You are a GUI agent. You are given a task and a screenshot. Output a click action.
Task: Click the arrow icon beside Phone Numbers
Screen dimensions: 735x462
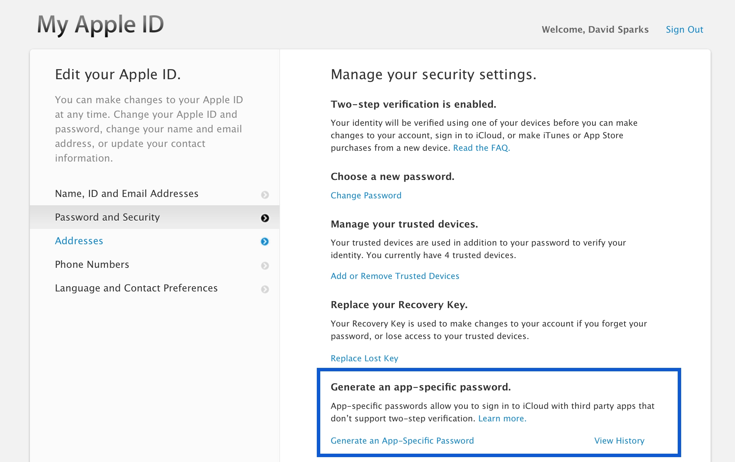click(265, 265)
